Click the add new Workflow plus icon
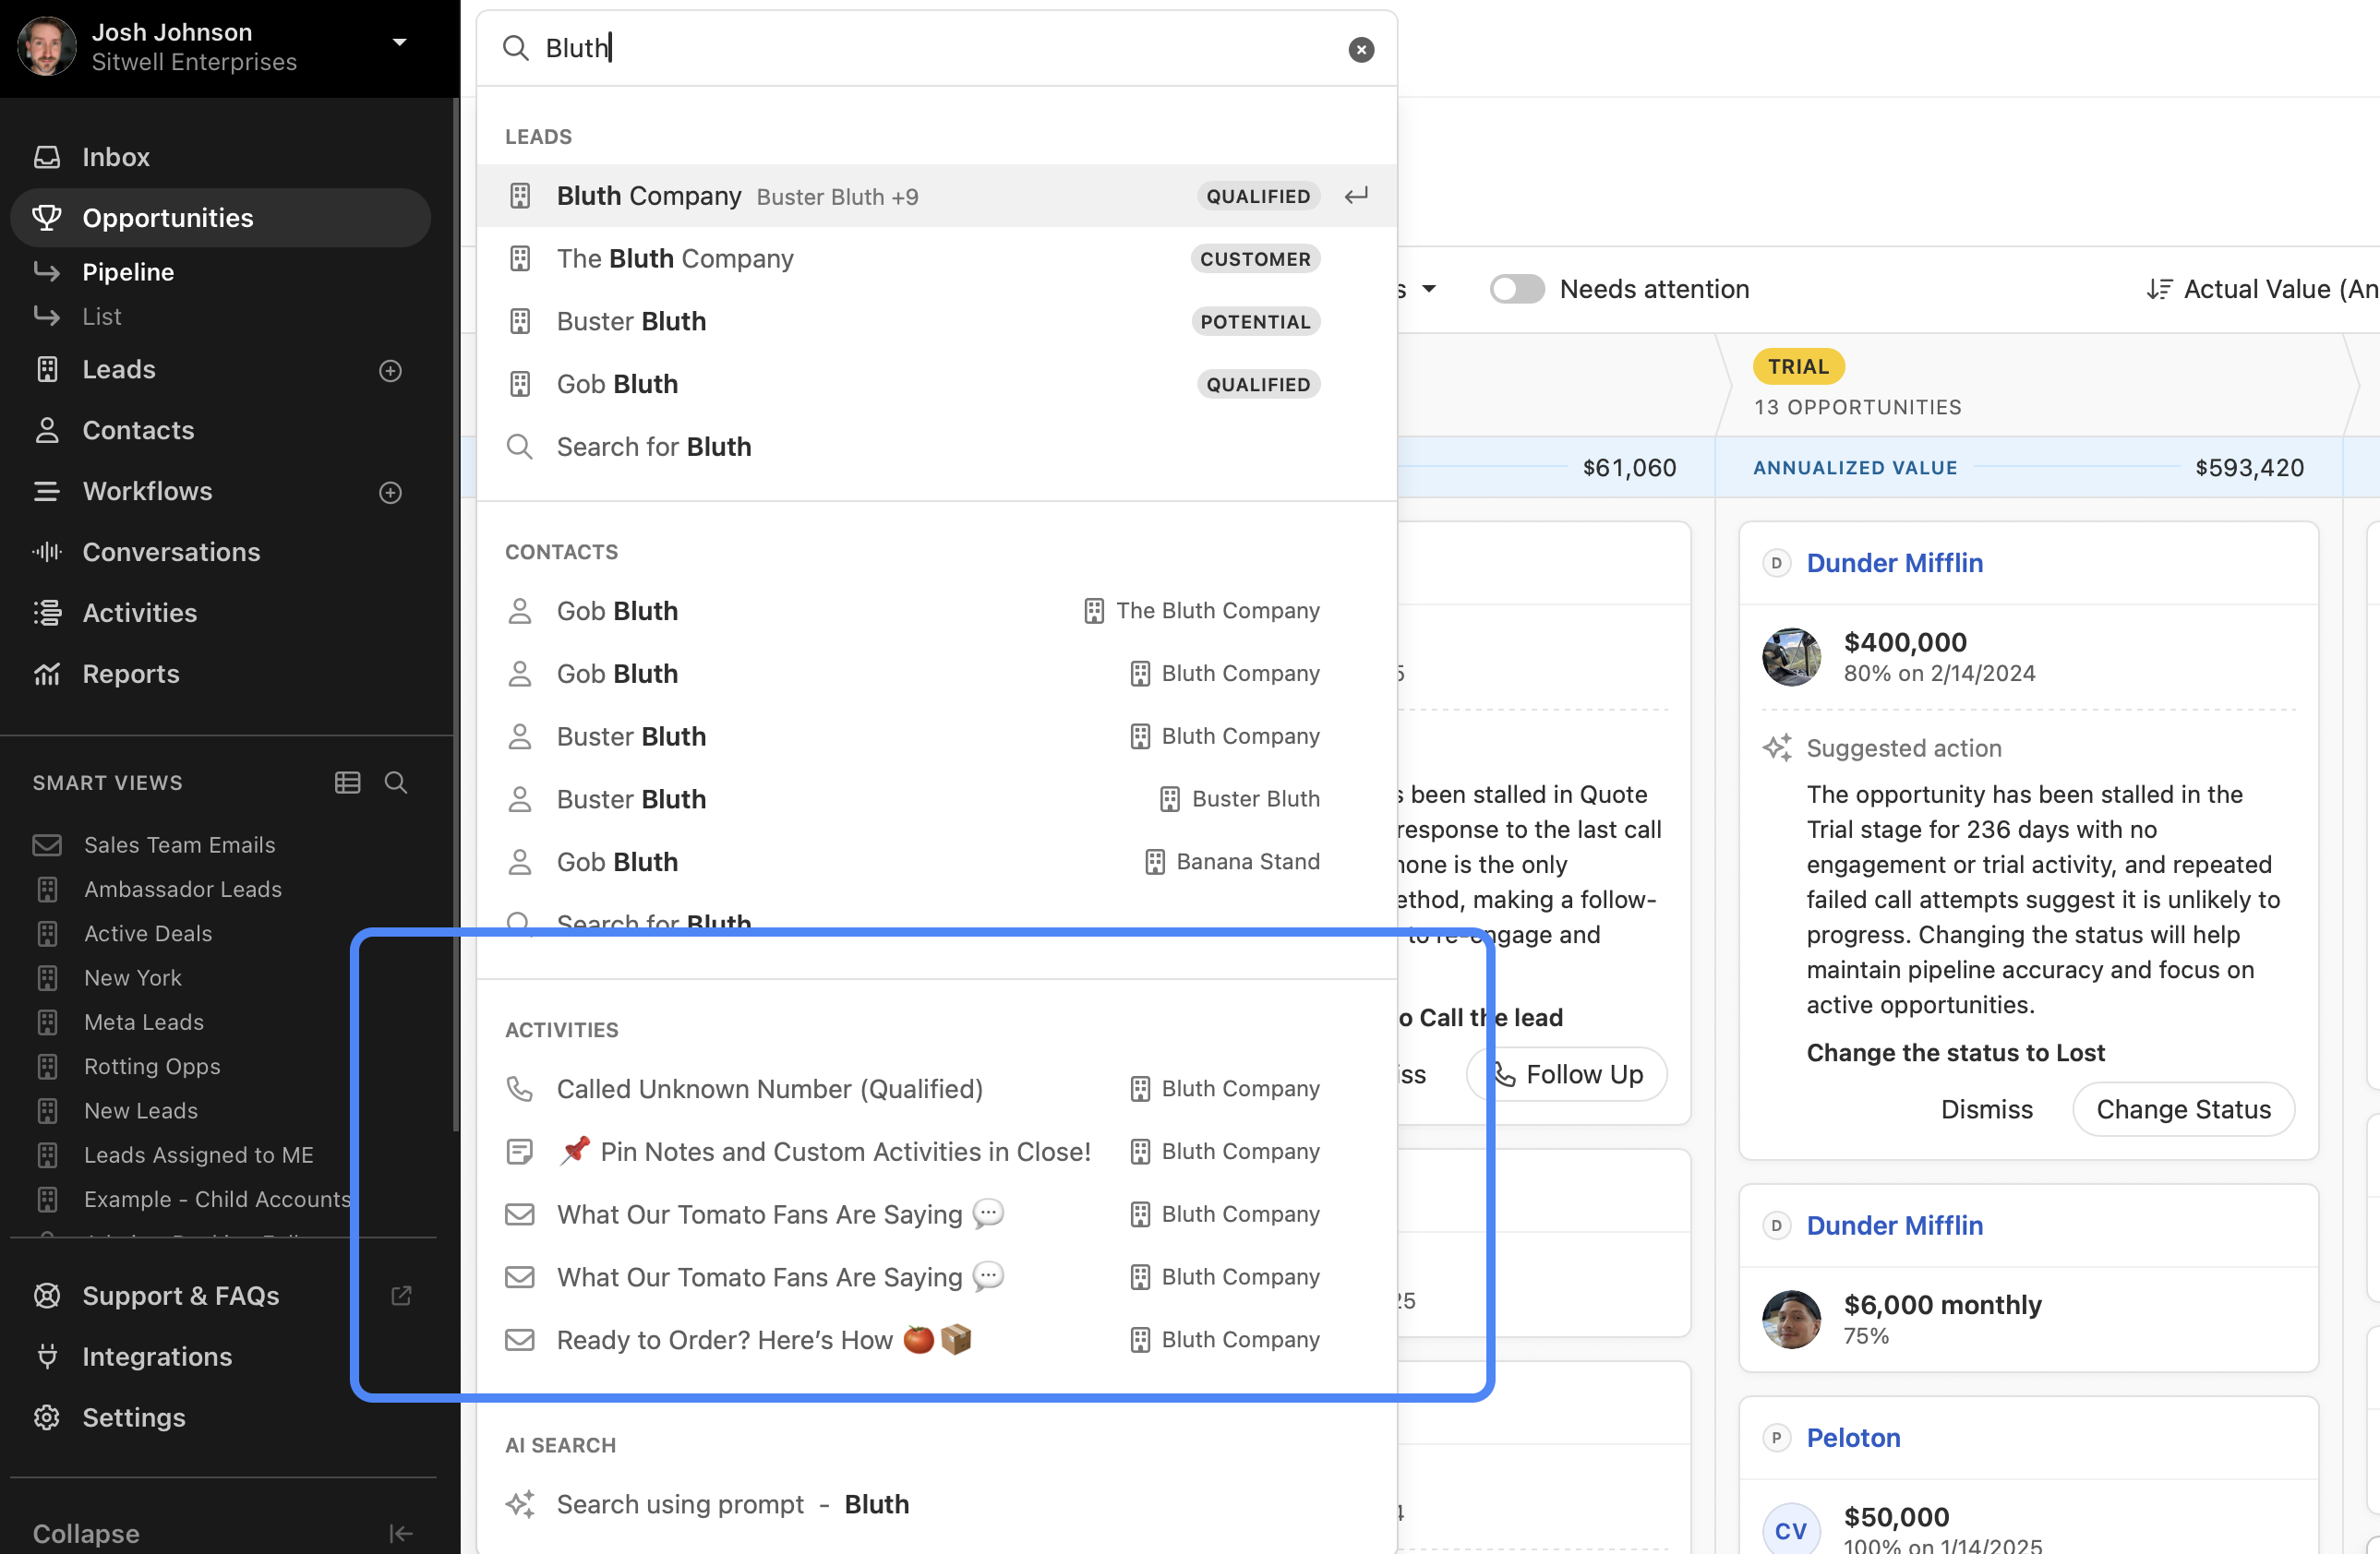The height and width of the screenshot is (1554, 2380). (x=390, y=493)
